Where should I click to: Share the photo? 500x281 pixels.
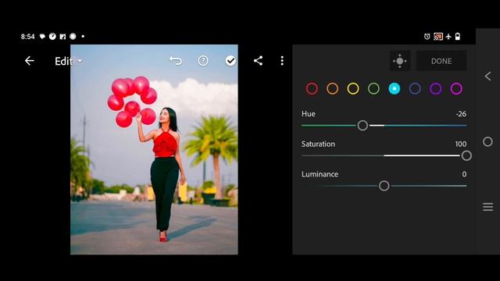[258, 61]
